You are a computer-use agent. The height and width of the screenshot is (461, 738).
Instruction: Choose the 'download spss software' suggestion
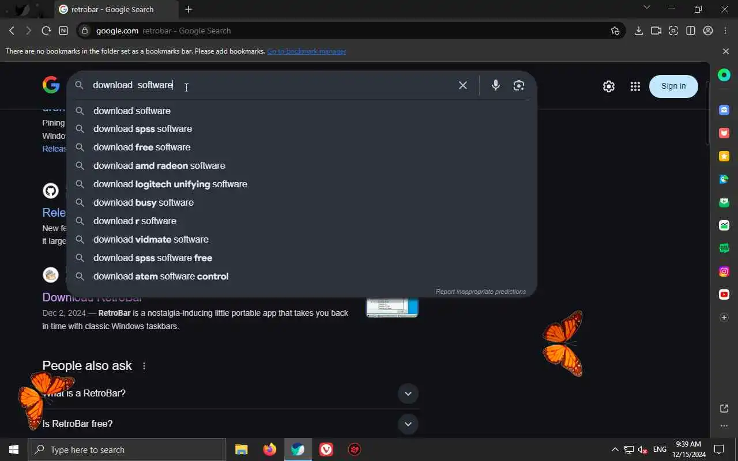pos(302,129)
